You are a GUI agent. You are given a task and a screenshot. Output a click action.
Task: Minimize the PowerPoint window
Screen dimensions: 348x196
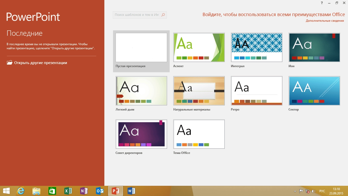[329, 3]
